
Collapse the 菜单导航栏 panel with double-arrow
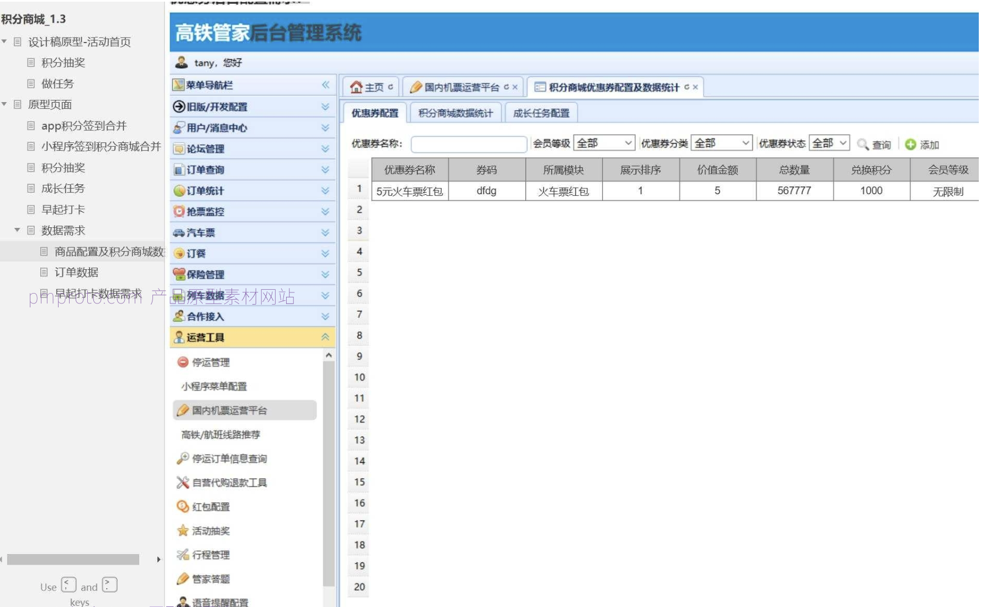(x=325, y=85)
